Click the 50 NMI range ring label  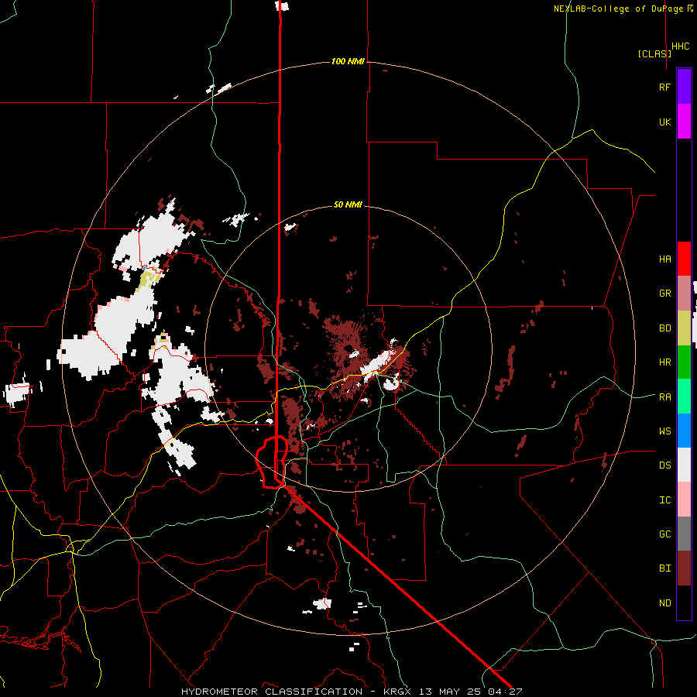[x=348, y=204]
